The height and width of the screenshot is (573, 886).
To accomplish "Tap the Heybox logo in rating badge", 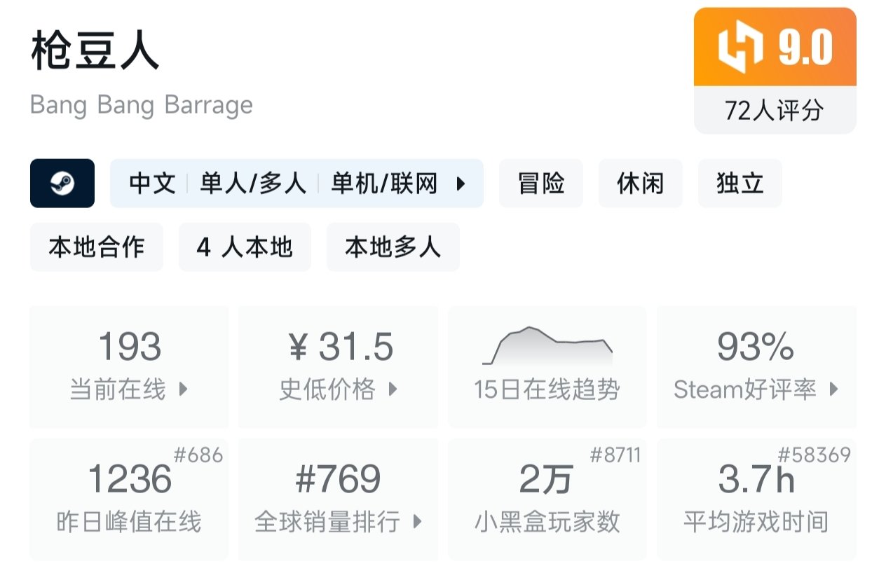I will [740, 48].
